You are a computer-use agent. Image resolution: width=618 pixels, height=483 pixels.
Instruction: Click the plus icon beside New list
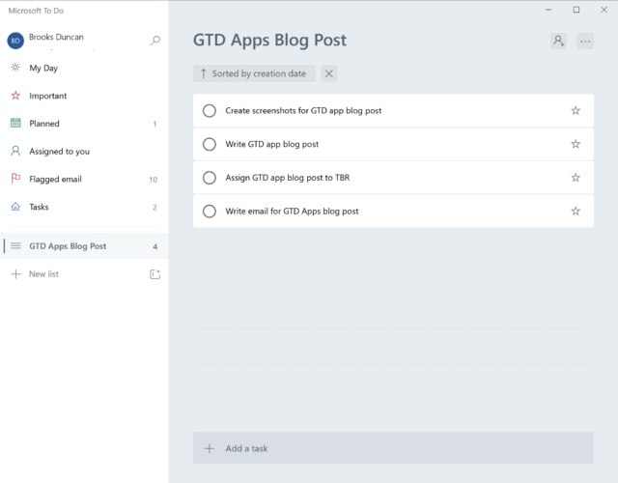click(15, 274)
